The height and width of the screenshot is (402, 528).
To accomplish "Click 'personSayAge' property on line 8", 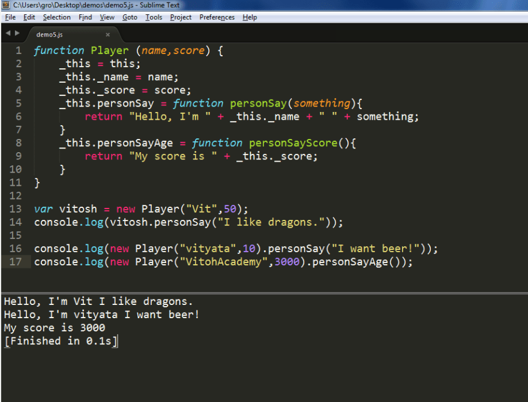I will tap(135, 143).
